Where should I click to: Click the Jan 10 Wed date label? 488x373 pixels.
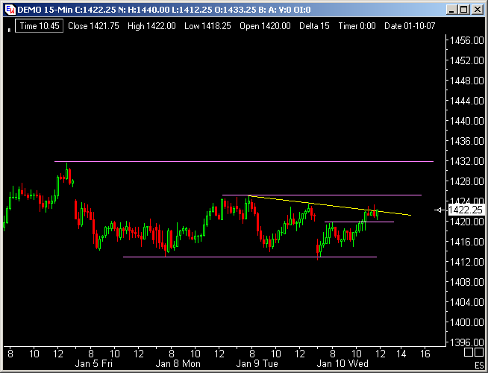tap(342, 363)
